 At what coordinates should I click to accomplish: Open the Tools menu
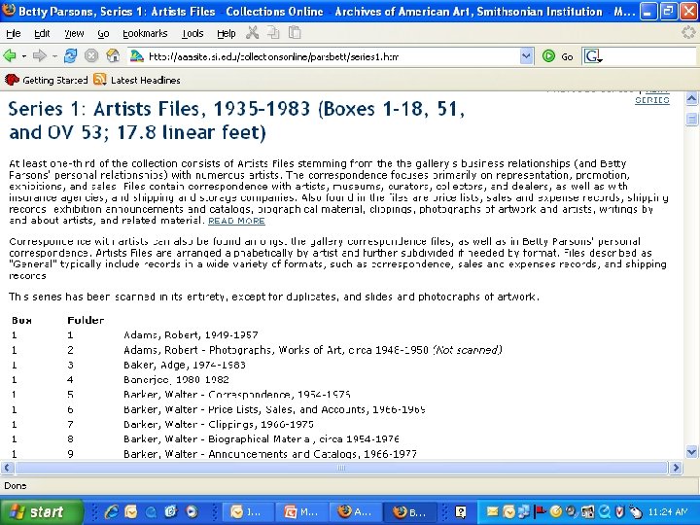tap(192, 33)
